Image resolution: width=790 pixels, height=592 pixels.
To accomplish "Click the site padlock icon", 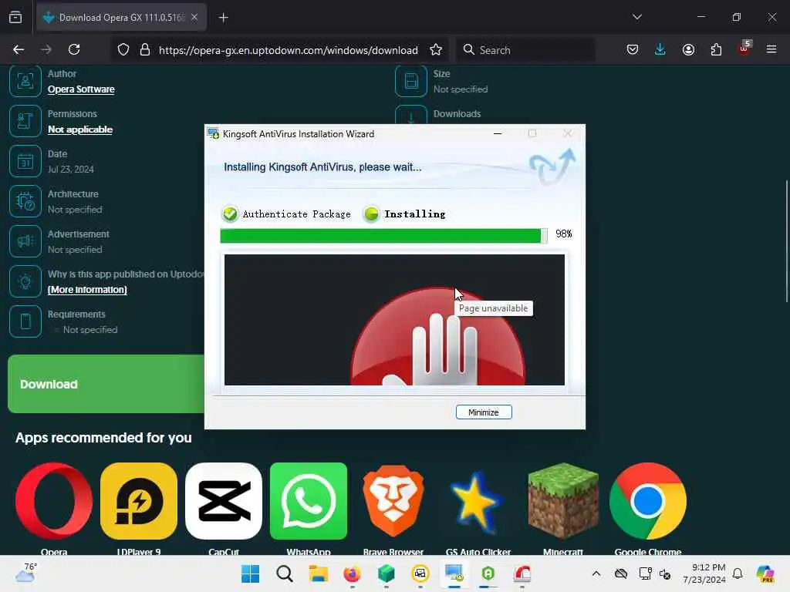I will (x=145, y=50).
